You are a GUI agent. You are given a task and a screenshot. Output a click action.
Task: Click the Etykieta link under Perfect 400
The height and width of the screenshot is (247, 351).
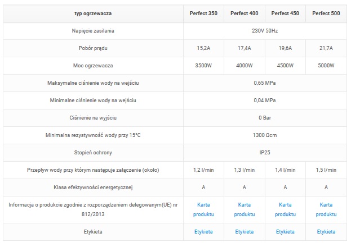point(245,231)
